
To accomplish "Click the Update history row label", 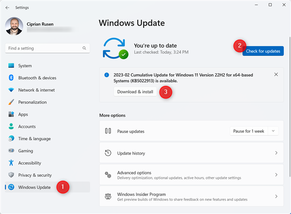I will tap(131, 153).
